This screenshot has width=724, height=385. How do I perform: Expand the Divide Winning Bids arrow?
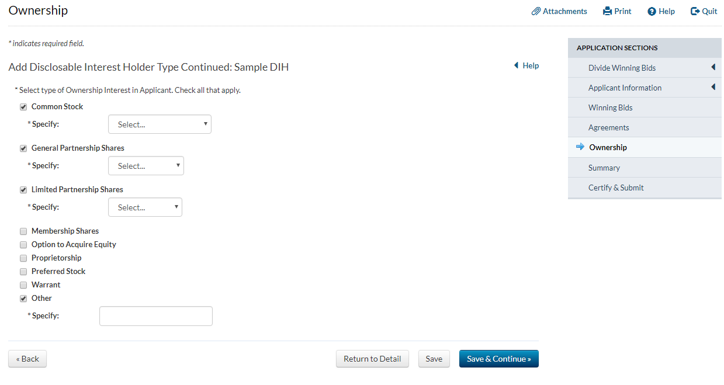coord(713,68)
